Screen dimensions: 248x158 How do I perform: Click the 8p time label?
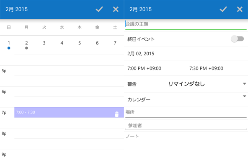4,133
